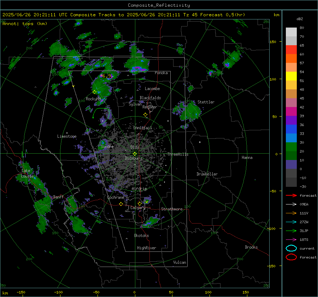Click the dBZ legend heading
Viewport: 318px width, 297px height.
point(300,19)
